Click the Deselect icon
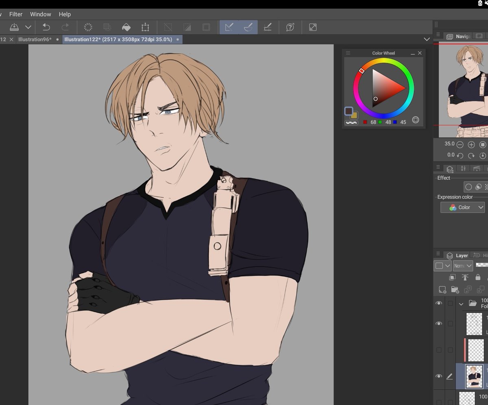Viewport: 488px width, 405px height. coord(168,27)
